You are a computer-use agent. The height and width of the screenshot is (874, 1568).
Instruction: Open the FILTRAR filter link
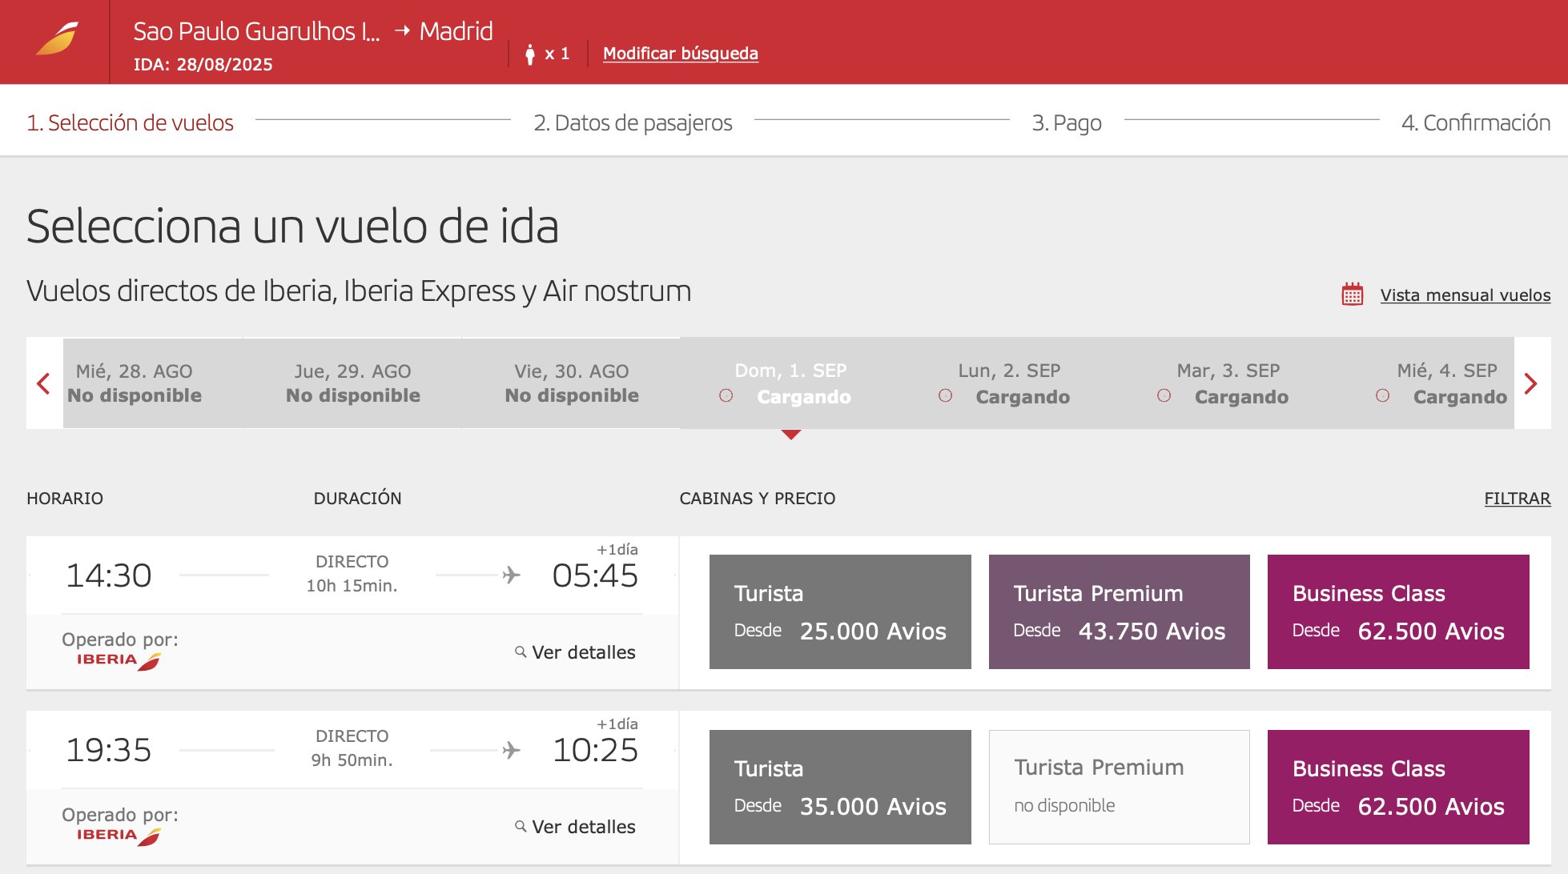(1517, 499)
